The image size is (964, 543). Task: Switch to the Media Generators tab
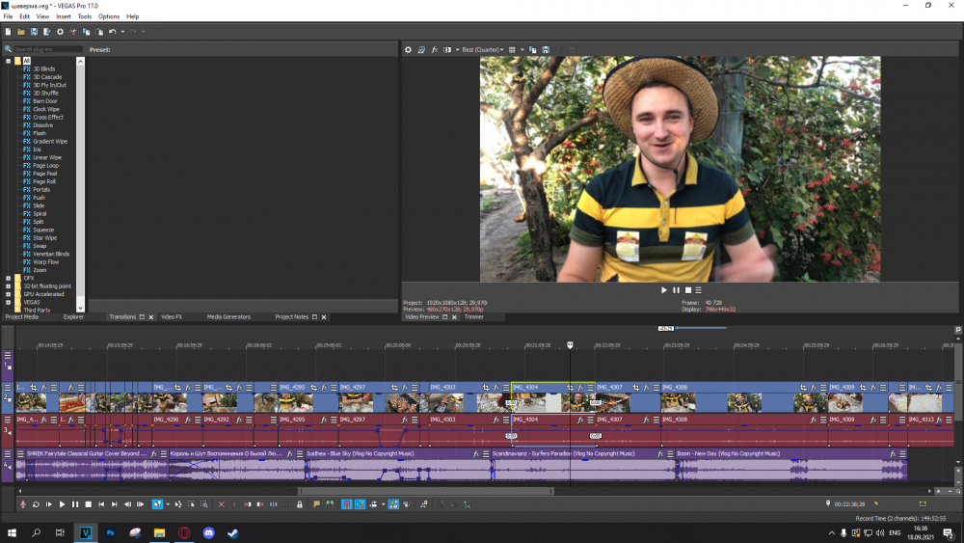(228, 316)
